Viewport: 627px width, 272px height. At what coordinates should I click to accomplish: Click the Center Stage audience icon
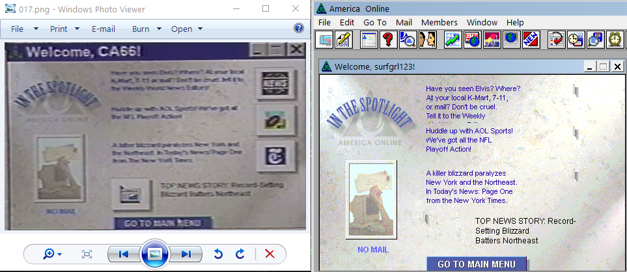click(x=492, y=40)
